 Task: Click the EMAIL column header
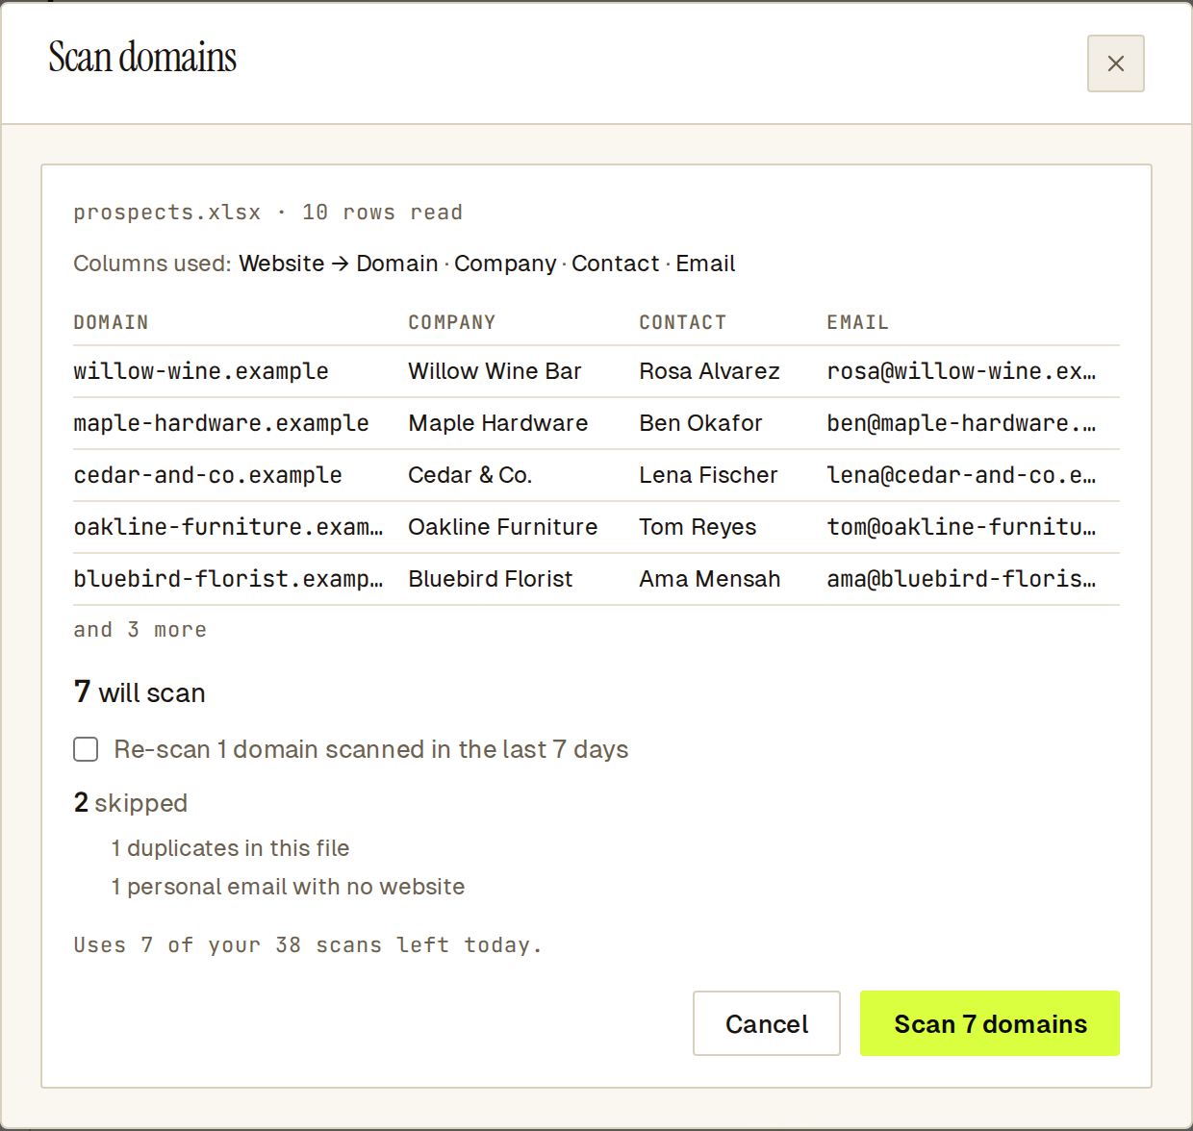[x=857, y=322]
